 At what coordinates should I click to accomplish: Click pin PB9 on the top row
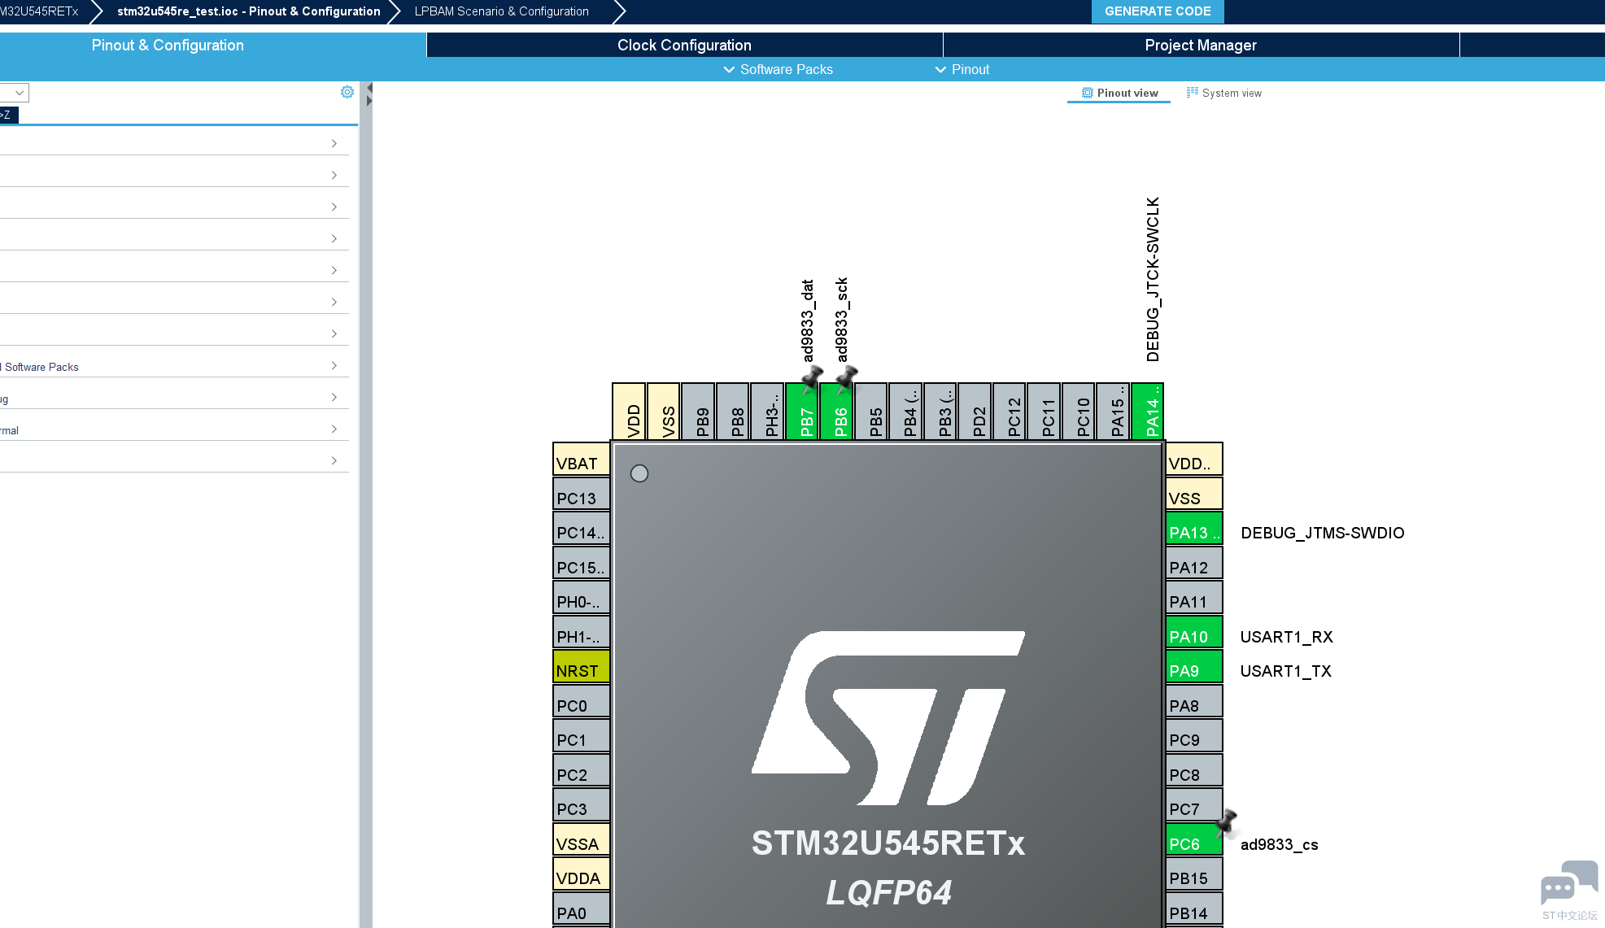[x=698, y=411]
